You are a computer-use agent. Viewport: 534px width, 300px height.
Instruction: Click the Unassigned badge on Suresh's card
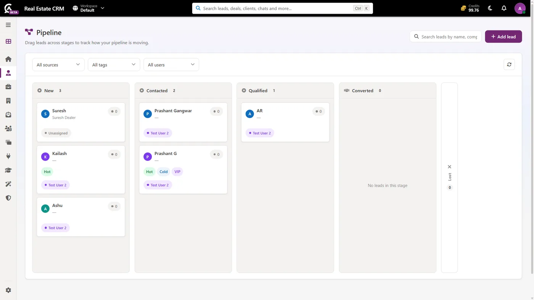[56, 133]
